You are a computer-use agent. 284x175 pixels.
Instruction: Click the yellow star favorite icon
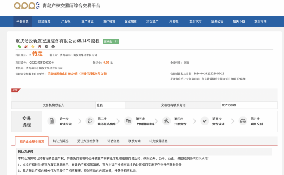click(x=33, y=47)
